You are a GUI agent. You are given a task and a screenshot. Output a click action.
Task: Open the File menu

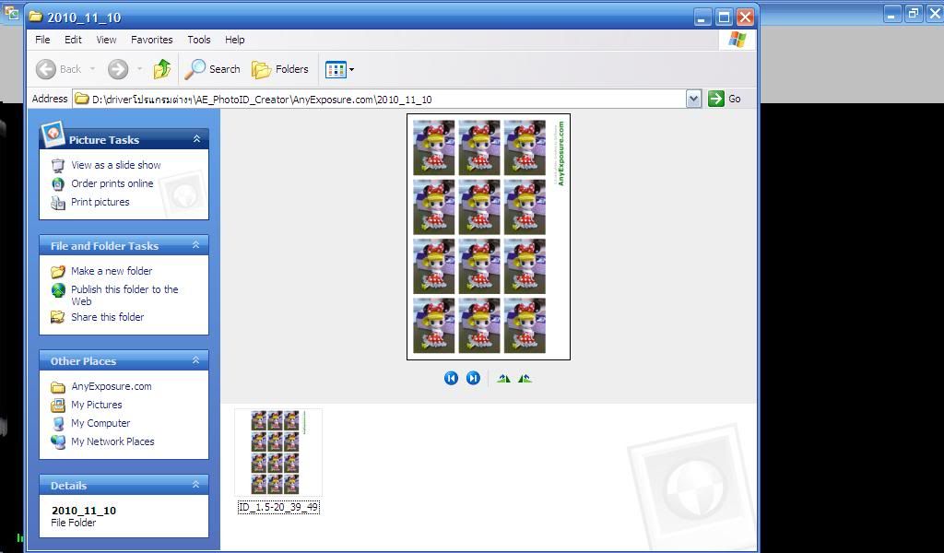coord(42,40)
